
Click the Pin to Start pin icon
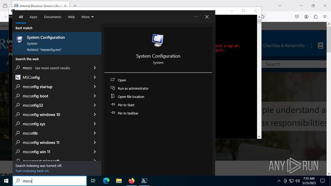pos(112,105)
